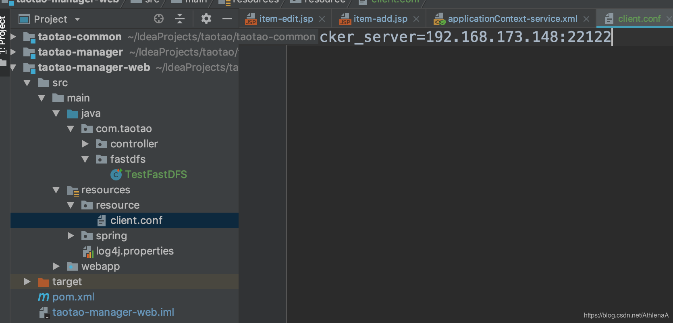Select the taotao-manager-web module icon
The height and width of the screenshot is (323, 673).
[29, 68]
